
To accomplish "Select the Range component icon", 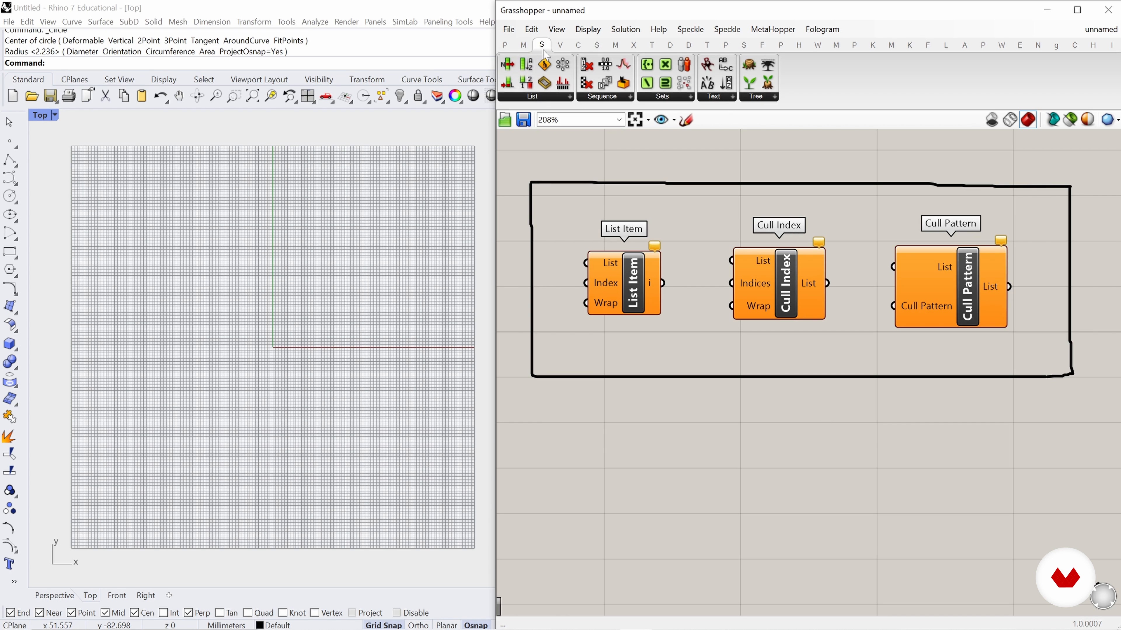I will pyautogui.click(x=605, y=64).
